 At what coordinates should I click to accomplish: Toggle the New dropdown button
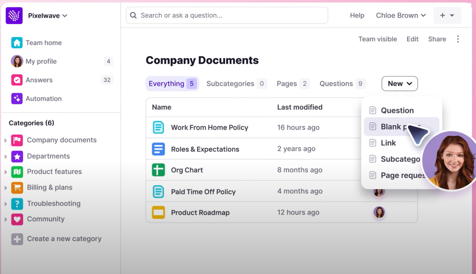(399, 84)
